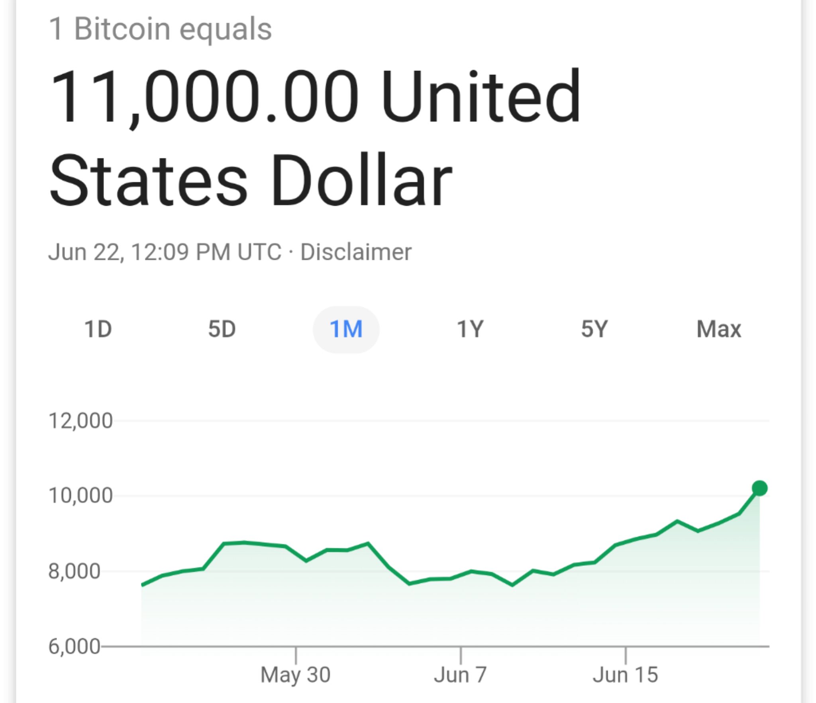
Task: Click the Jun 7 axis label
Action: point(460,675)
